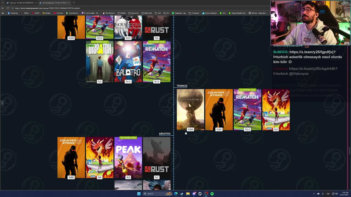
Task: Open the Twitter bookmark
Action: pos(25,13)
